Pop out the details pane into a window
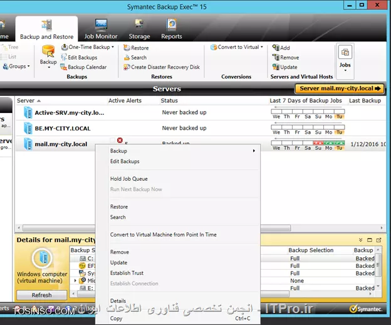 (x=378, y=240)
